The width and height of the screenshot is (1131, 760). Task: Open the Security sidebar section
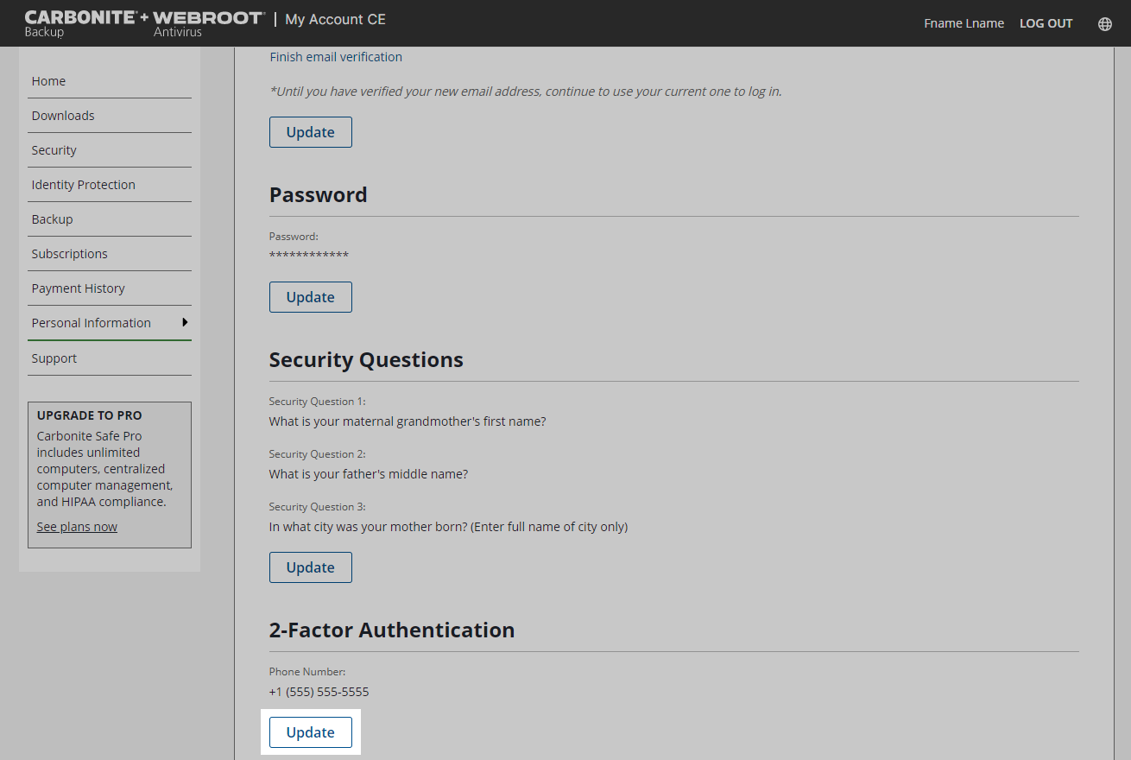[x=54, y=150]
